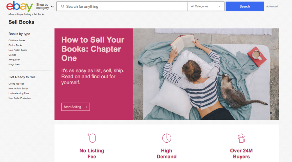Click the eBay logo
Viewport: 292px width, 162px height.
20,6
